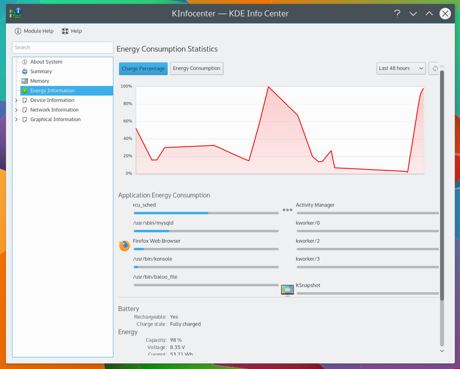Expand the Device Information tree node
460x369 pixels.
[16, 101]
